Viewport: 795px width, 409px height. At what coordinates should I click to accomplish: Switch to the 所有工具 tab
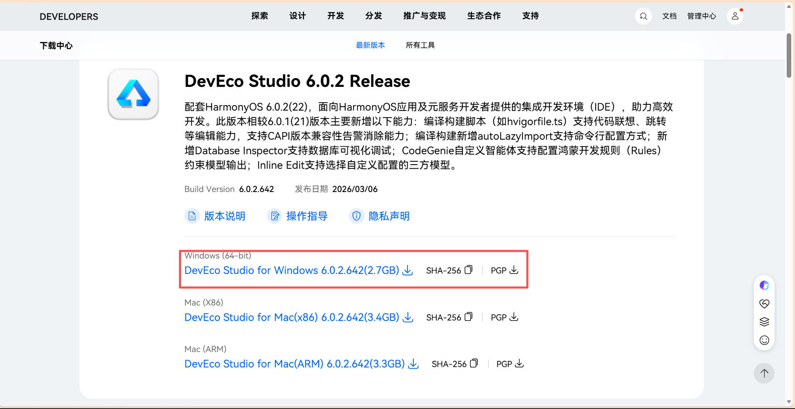click(420, 45)
